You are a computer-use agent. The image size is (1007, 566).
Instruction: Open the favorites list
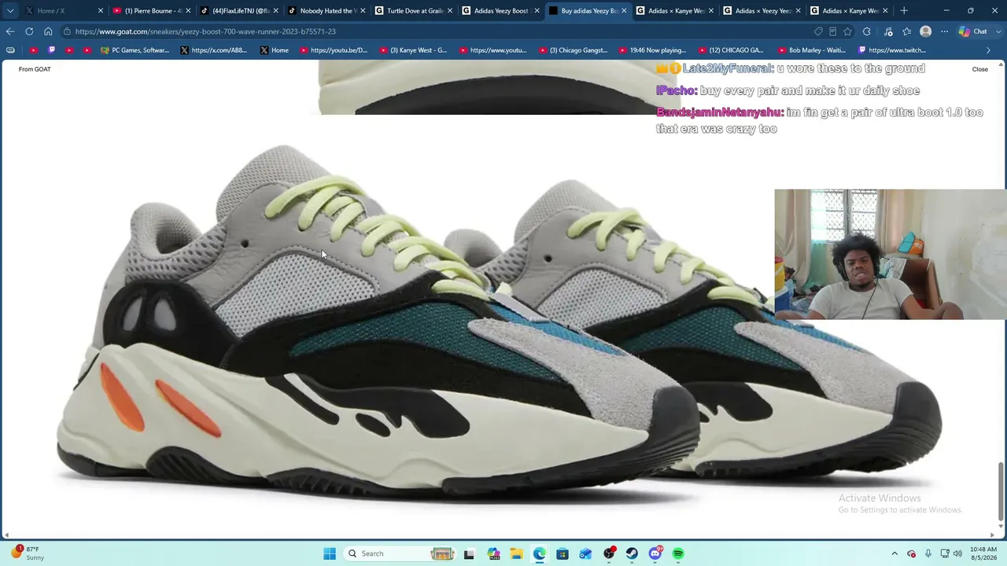tap(907, 31)
